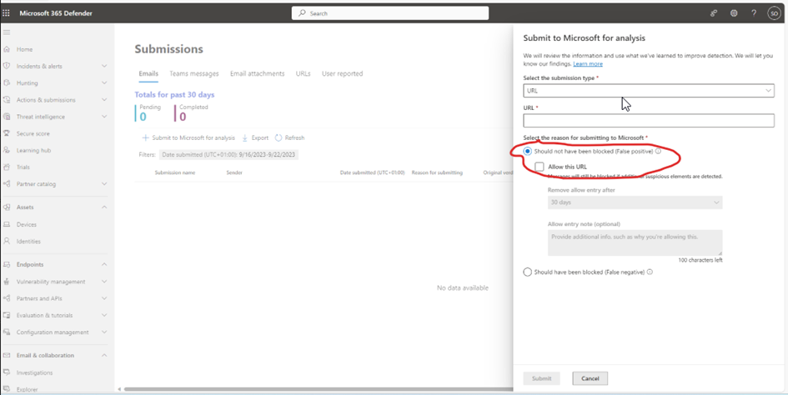The height and width of the screenshot is (395, 788).
Task: Click the Investigations icon in sidebar
Action: pos(7,372)
